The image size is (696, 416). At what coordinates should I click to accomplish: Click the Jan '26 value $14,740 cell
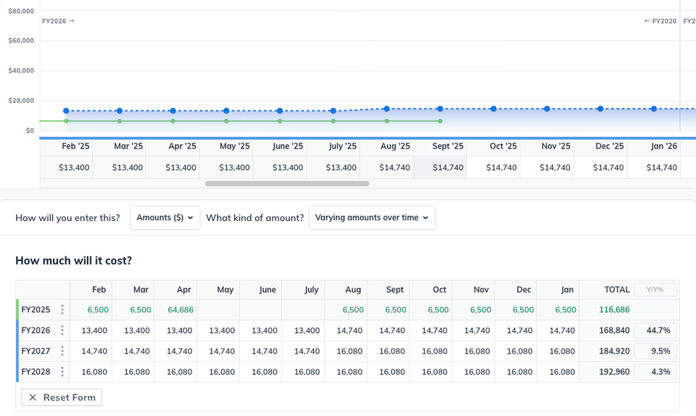click(x=653, y=167)
